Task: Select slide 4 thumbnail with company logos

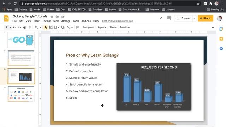Action: click(x=21, y=94)
